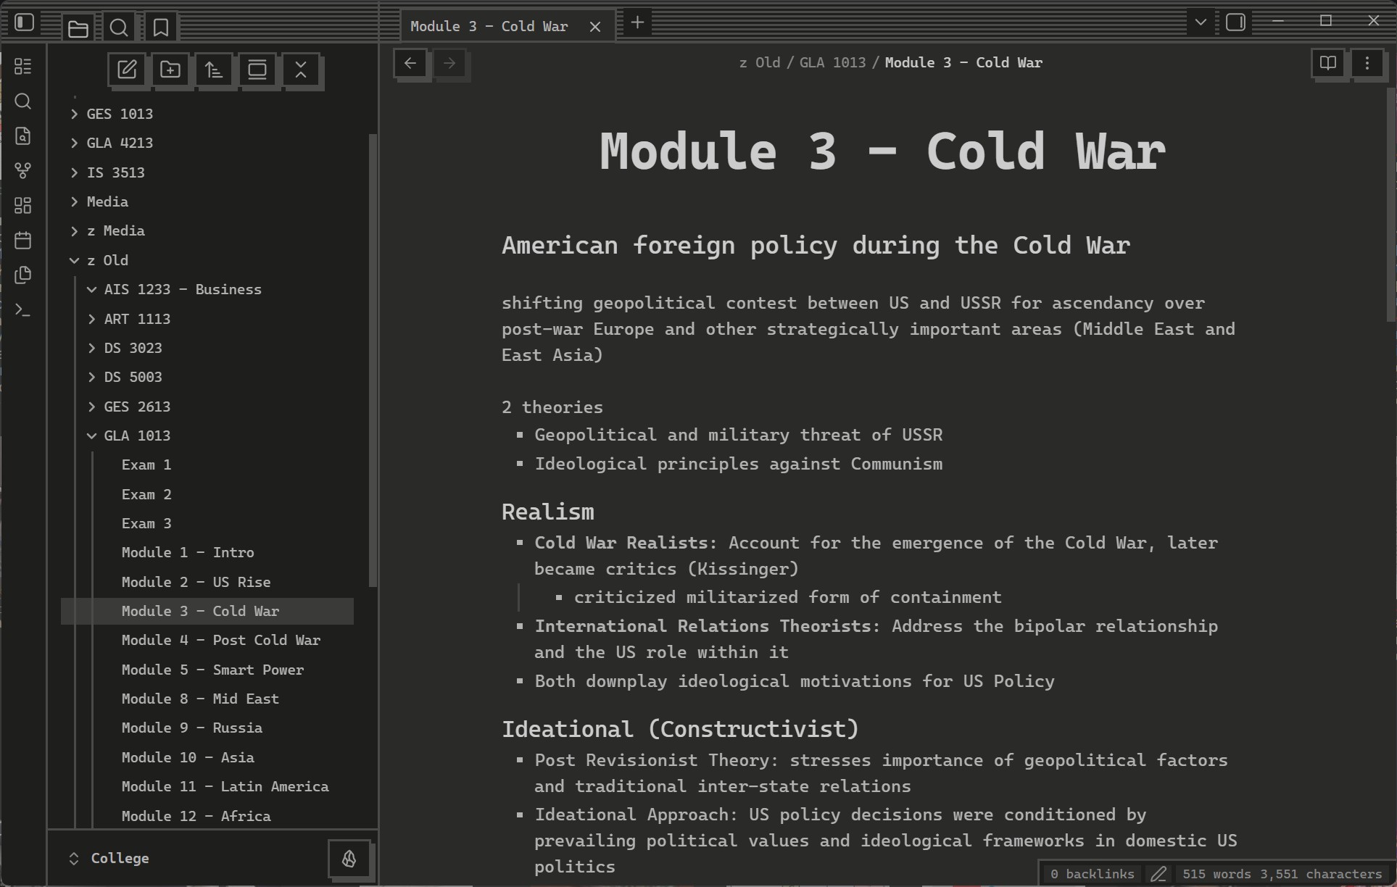This screenshot has width=1397, height=887.
Task: Select the Module 3 – Cold War tab
Action: (489, 26)
